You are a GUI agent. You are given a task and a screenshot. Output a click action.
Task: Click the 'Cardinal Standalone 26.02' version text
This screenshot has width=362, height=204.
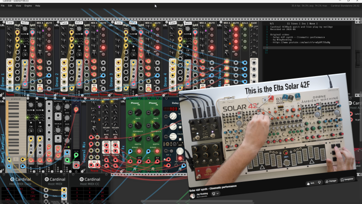[x=345, y=6]
